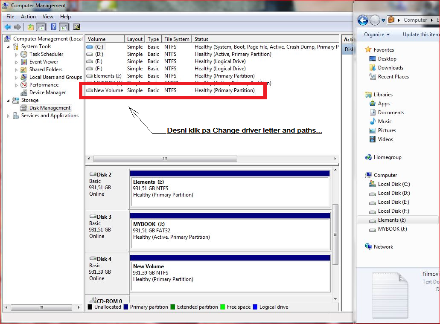Expand the Shared Folders node arrow

(x=16, y=70)
